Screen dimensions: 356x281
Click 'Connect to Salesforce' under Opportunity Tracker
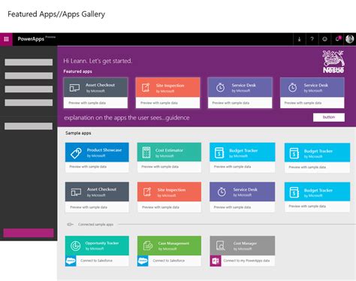[x=96, y=261]
